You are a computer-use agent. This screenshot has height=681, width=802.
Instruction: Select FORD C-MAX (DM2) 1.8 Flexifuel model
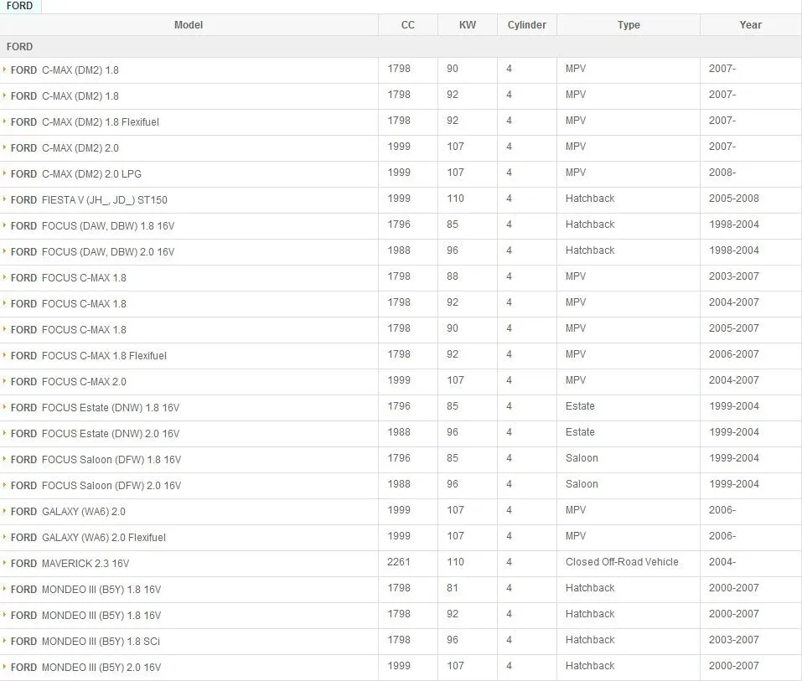click(85, 122)
